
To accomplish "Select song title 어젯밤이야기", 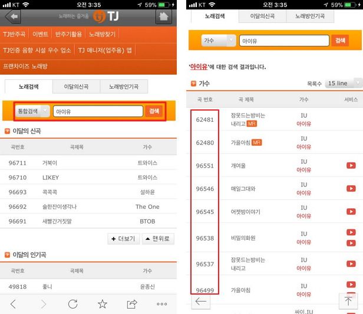I will point(245,212).
